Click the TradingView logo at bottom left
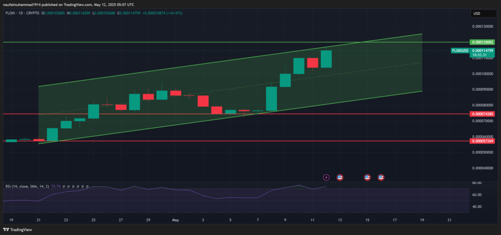 18,230
